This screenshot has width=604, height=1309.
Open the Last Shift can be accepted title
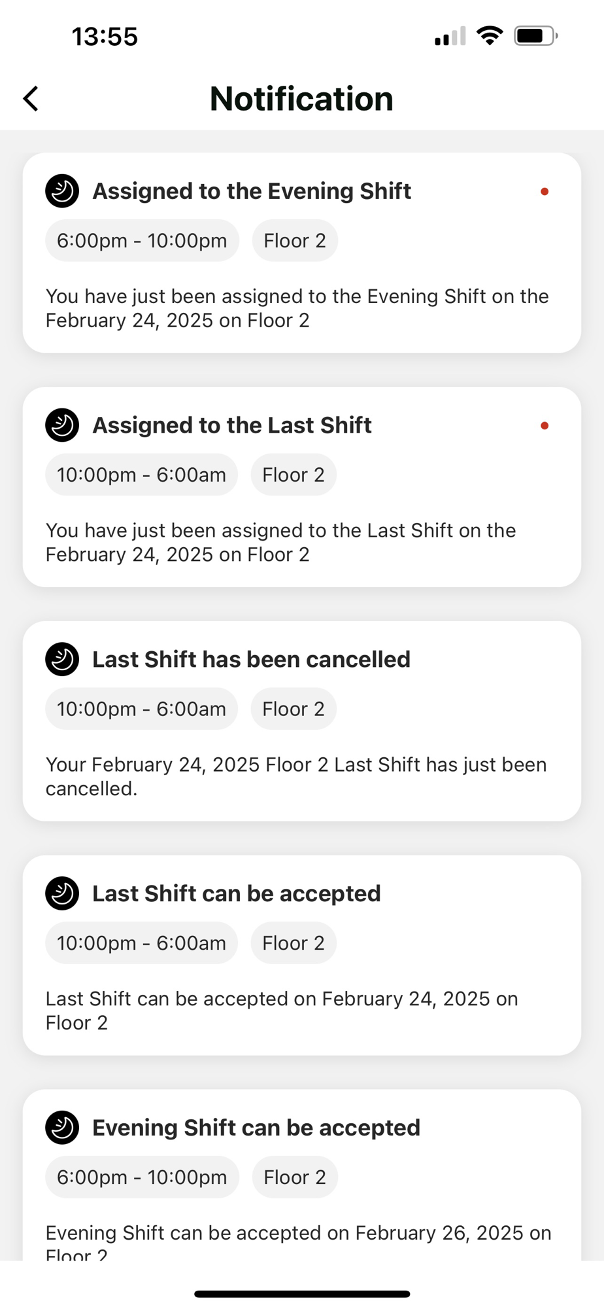236,893
